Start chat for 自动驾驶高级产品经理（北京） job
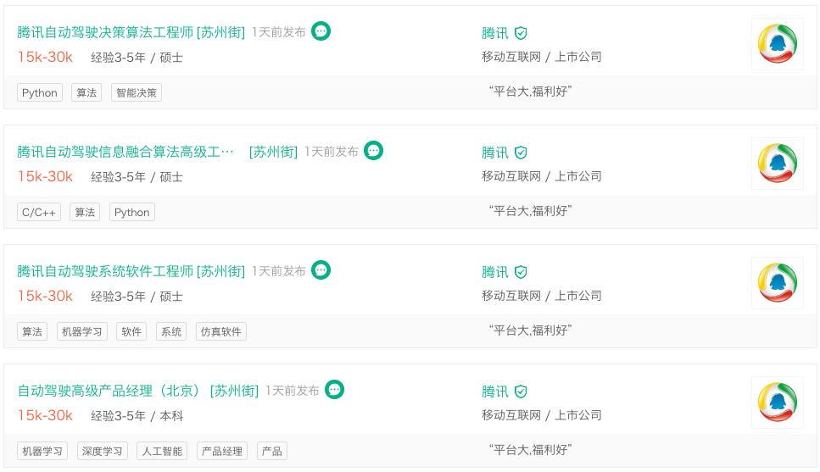 (335, 390)
